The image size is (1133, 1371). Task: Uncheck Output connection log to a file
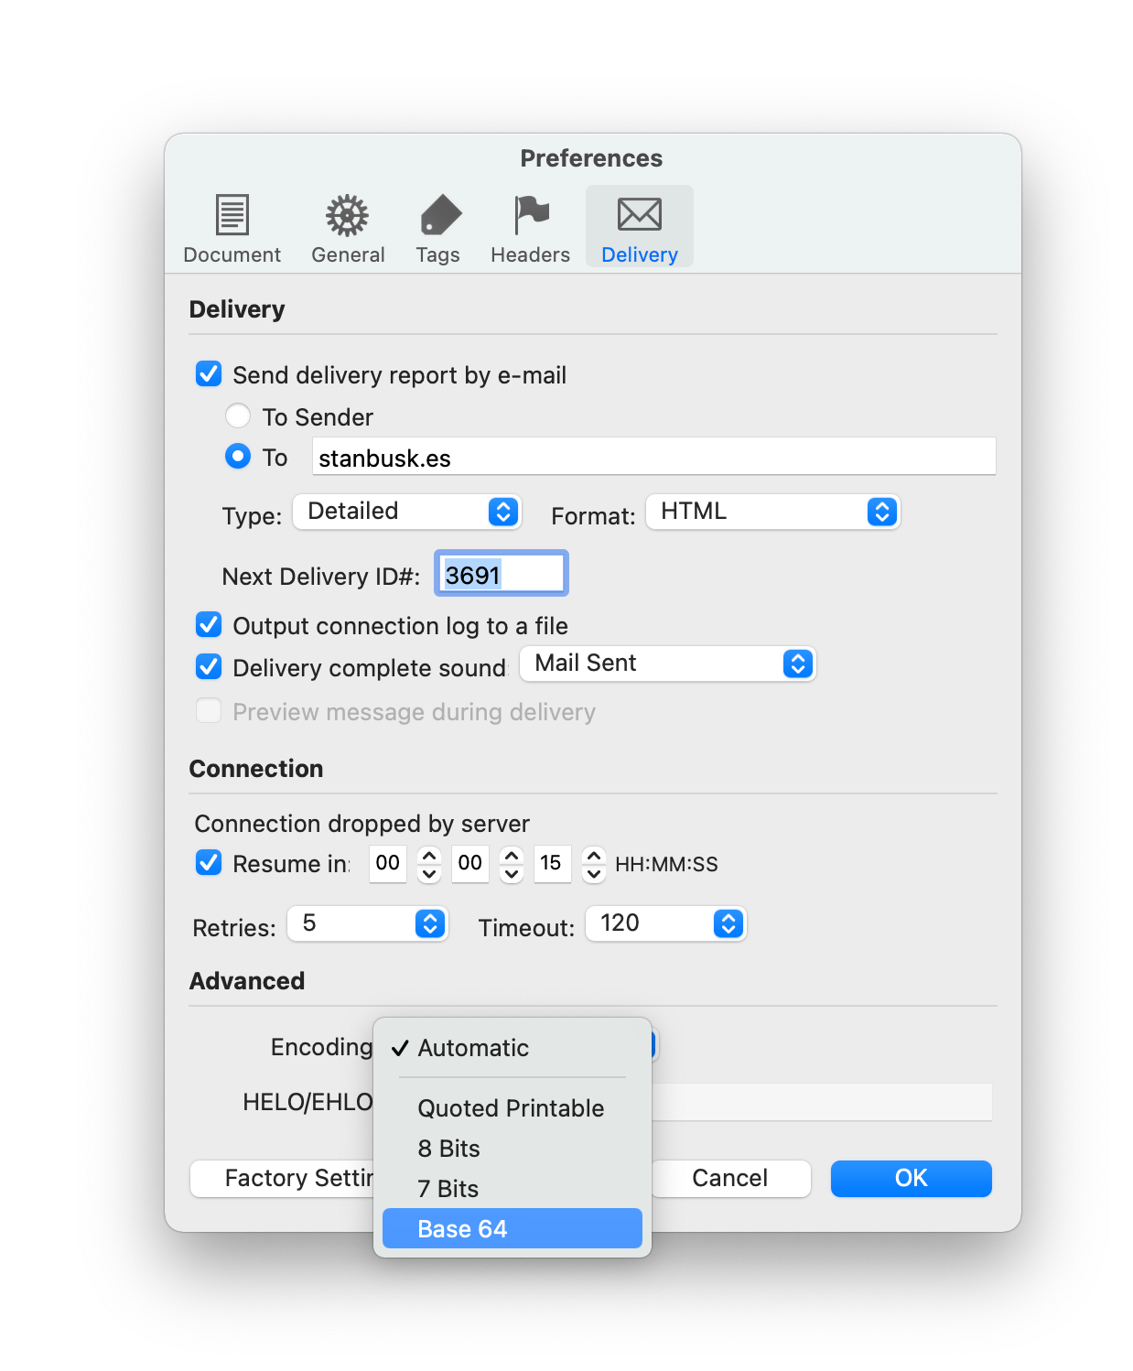point(209,624)
